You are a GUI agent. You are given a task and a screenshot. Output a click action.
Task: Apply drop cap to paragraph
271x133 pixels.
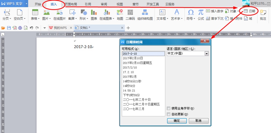(x=215, y=19)
